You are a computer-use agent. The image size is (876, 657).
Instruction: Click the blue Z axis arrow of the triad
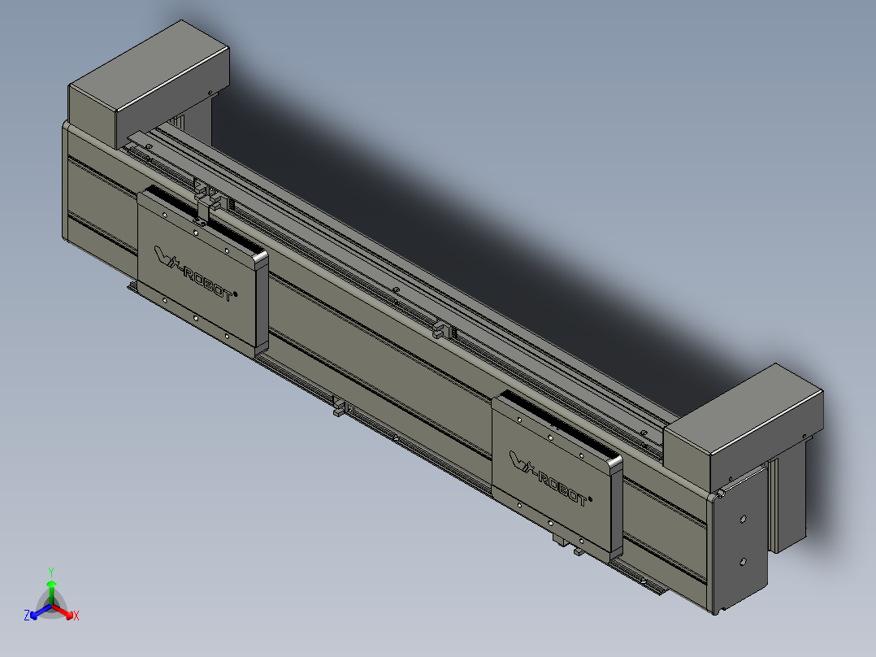39,612
